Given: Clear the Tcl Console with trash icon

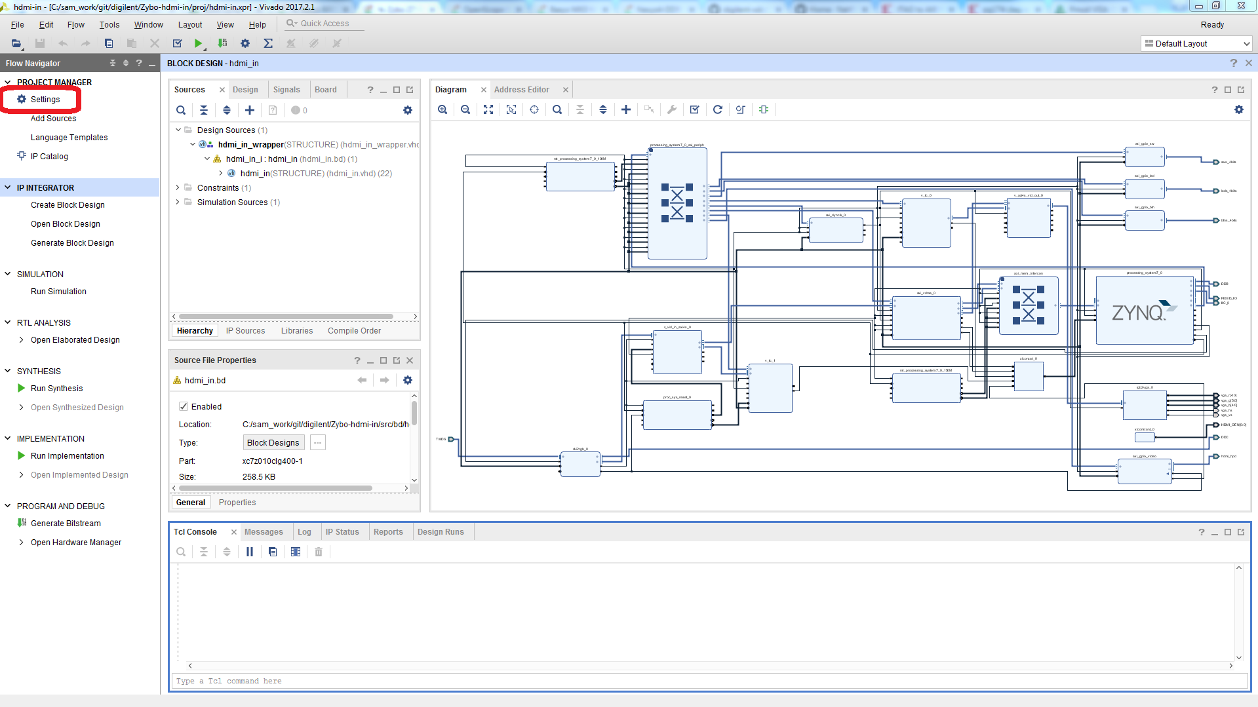Looking at the screenshot, I should pyautogui.click(x=319, y=552).
